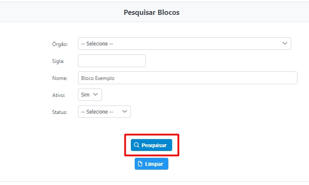Click the Sim value in Ativo select
The height and width of the screenshot is (185, 309).
pyautogui.click(x=85, y=95)
